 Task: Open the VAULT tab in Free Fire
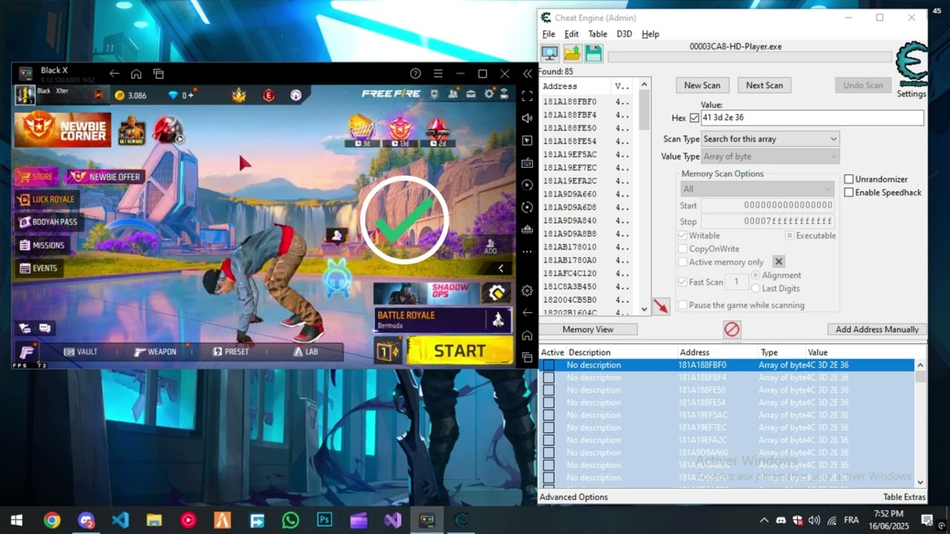coord(80,352)
